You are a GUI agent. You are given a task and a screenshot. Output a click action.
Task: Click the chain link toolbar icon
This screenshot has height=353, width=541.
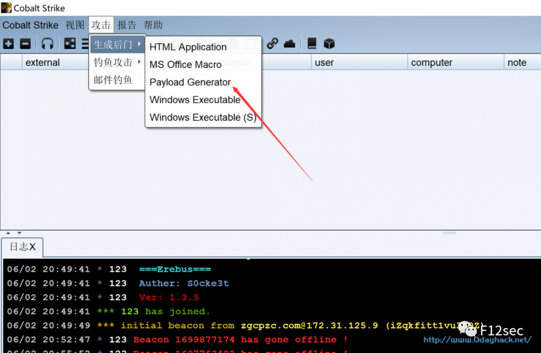273,44
